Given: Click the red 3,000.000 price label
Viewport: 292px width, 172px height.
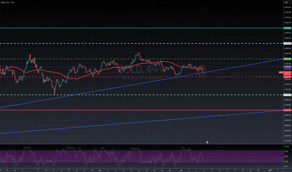Looking at the screenshot, I should point(287,110).
